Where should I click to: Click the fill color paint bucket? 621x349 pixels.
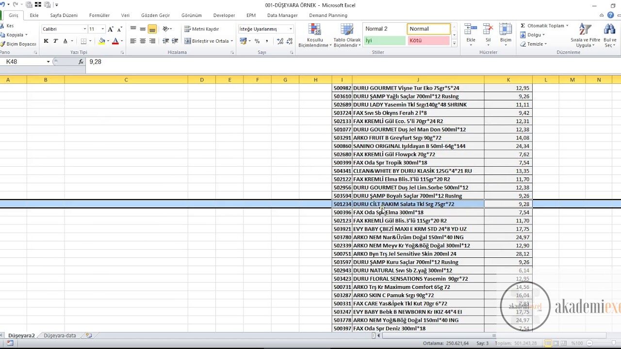(x=102, y=41)
